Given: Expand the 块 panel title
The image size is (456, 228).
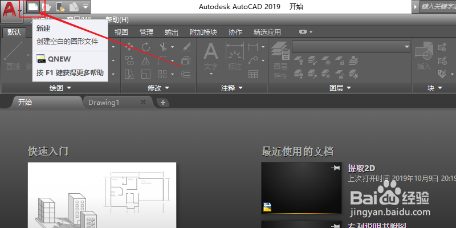Looking at the screenshot, I should click(x=434, y=88).
